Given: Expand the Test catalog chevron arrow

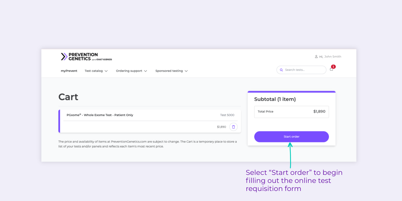Looking at the screenshot, I should [x=106, y=71].
